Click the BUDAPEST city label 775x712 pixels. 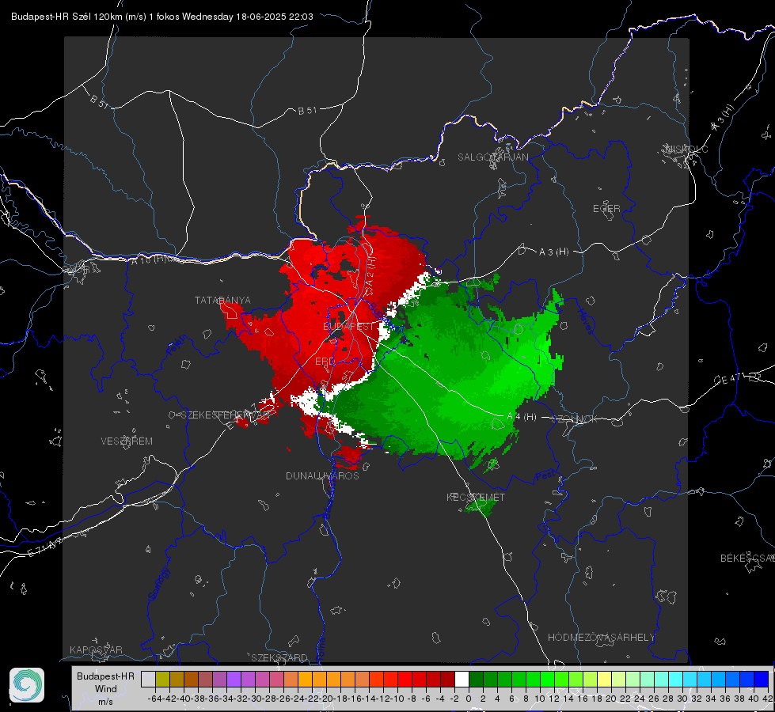[349, 327]
